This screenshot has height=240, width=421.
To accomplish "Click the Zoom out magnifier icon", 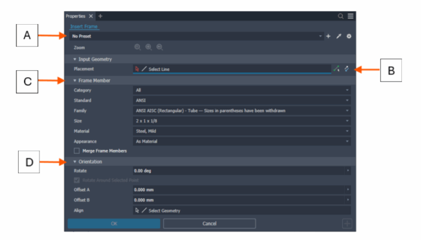I will (160, 48).
